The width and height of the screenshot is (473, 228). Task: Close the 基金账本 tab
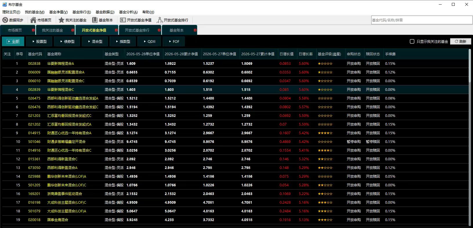pos(195,30)
